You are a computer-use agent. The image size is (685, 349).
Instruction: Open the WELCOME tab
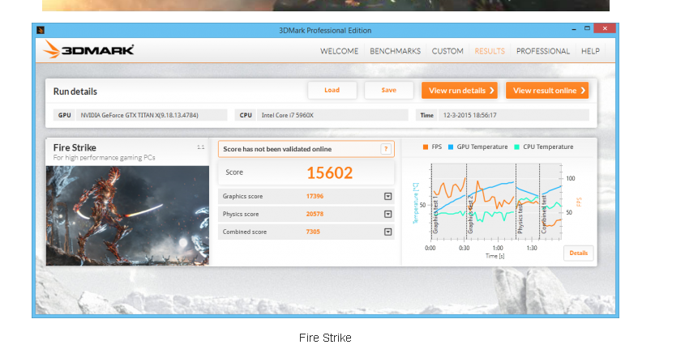tap(339, 51)
